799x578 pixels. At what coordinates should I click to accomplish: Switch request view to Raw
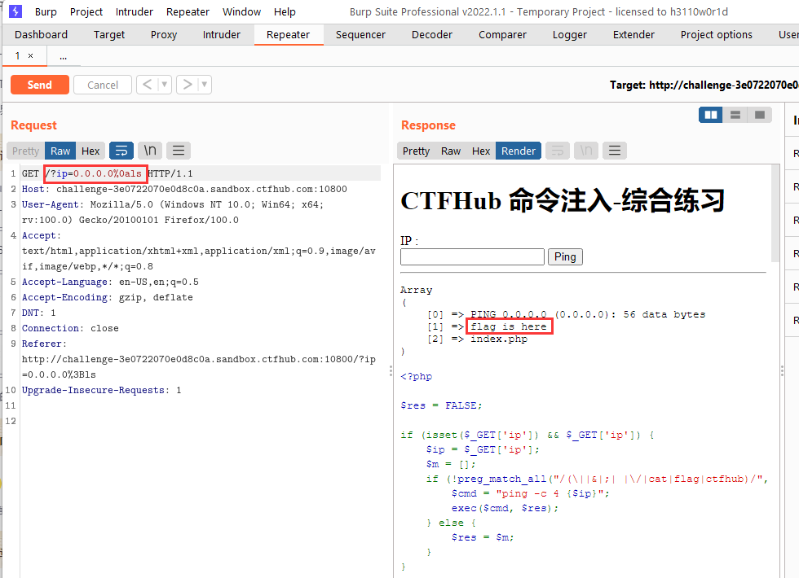(60, 151)
